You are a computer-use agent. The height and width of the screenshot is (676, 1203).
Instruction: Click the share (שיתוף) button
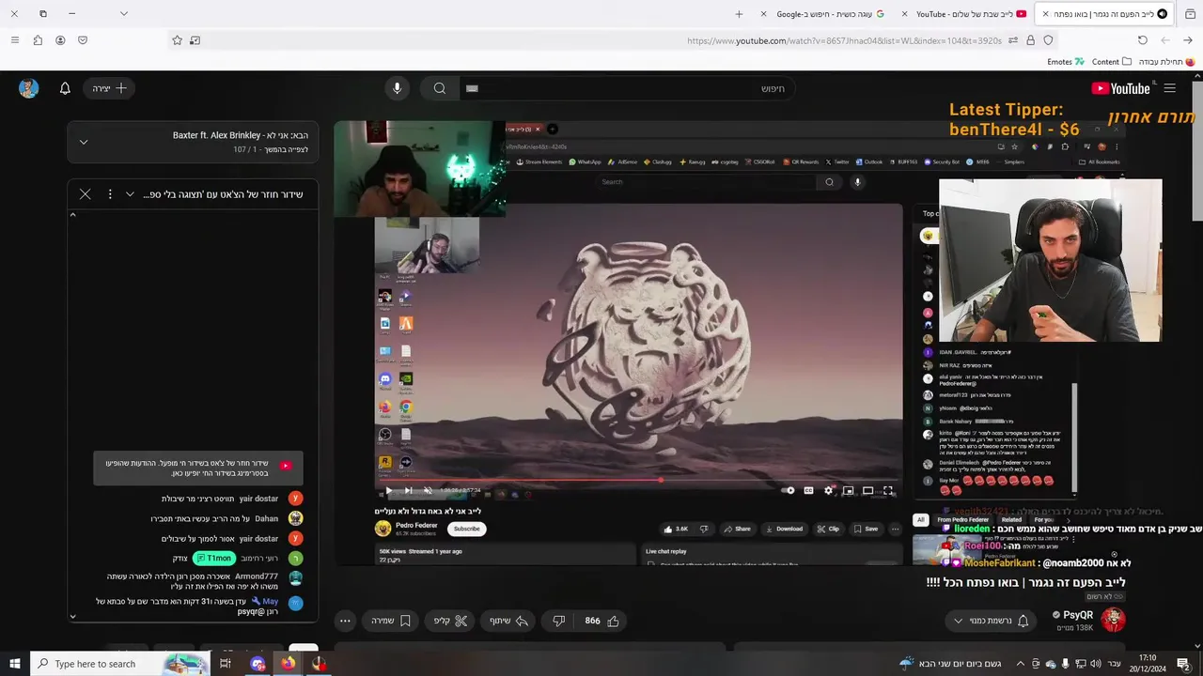click(508, 621)
